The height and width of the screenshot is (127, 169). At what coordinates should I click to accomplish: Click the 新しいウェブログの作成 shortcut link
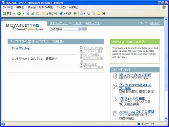135,75
